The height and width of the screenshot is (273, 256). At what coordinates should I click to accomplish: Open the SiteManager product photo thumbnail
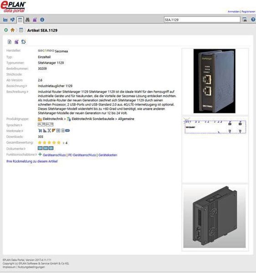(215, 81)
